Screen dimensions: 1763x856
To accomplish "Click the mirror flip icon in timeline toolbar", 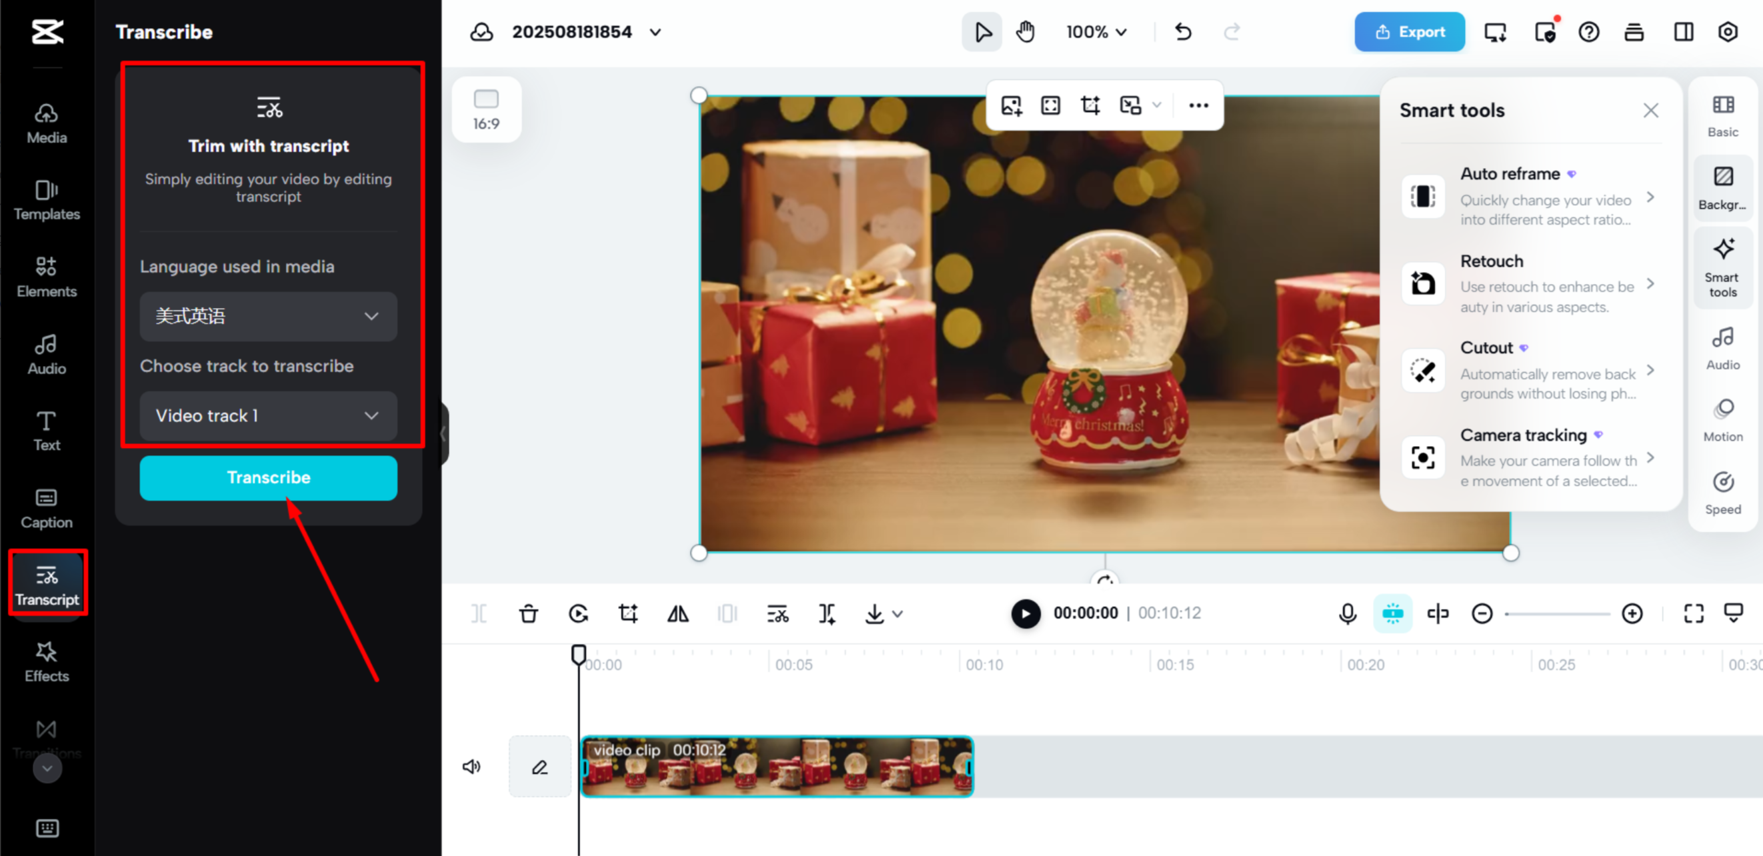I will pos(677,613).
